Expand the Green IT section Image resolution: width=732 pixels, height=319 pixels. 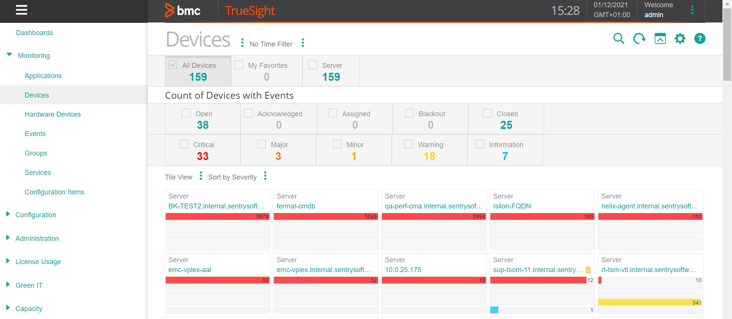8,285
